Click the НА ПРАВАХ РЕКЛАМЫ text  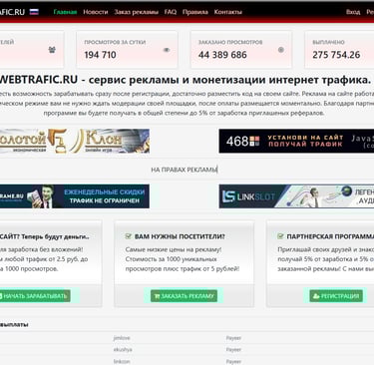pos(184,170)
